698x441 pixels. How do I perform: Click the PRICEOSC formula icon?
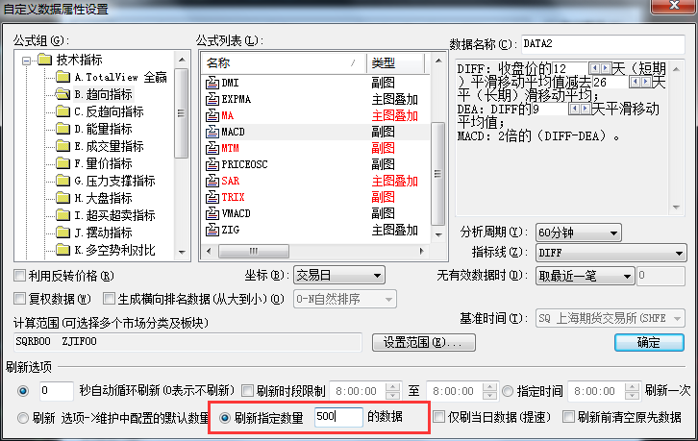212,164
